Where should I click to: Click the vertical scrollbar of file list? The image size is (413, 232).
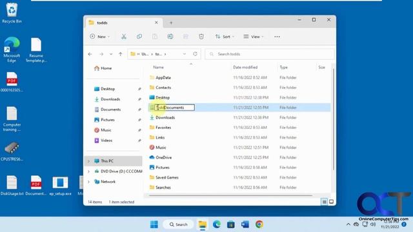[333, 119]
